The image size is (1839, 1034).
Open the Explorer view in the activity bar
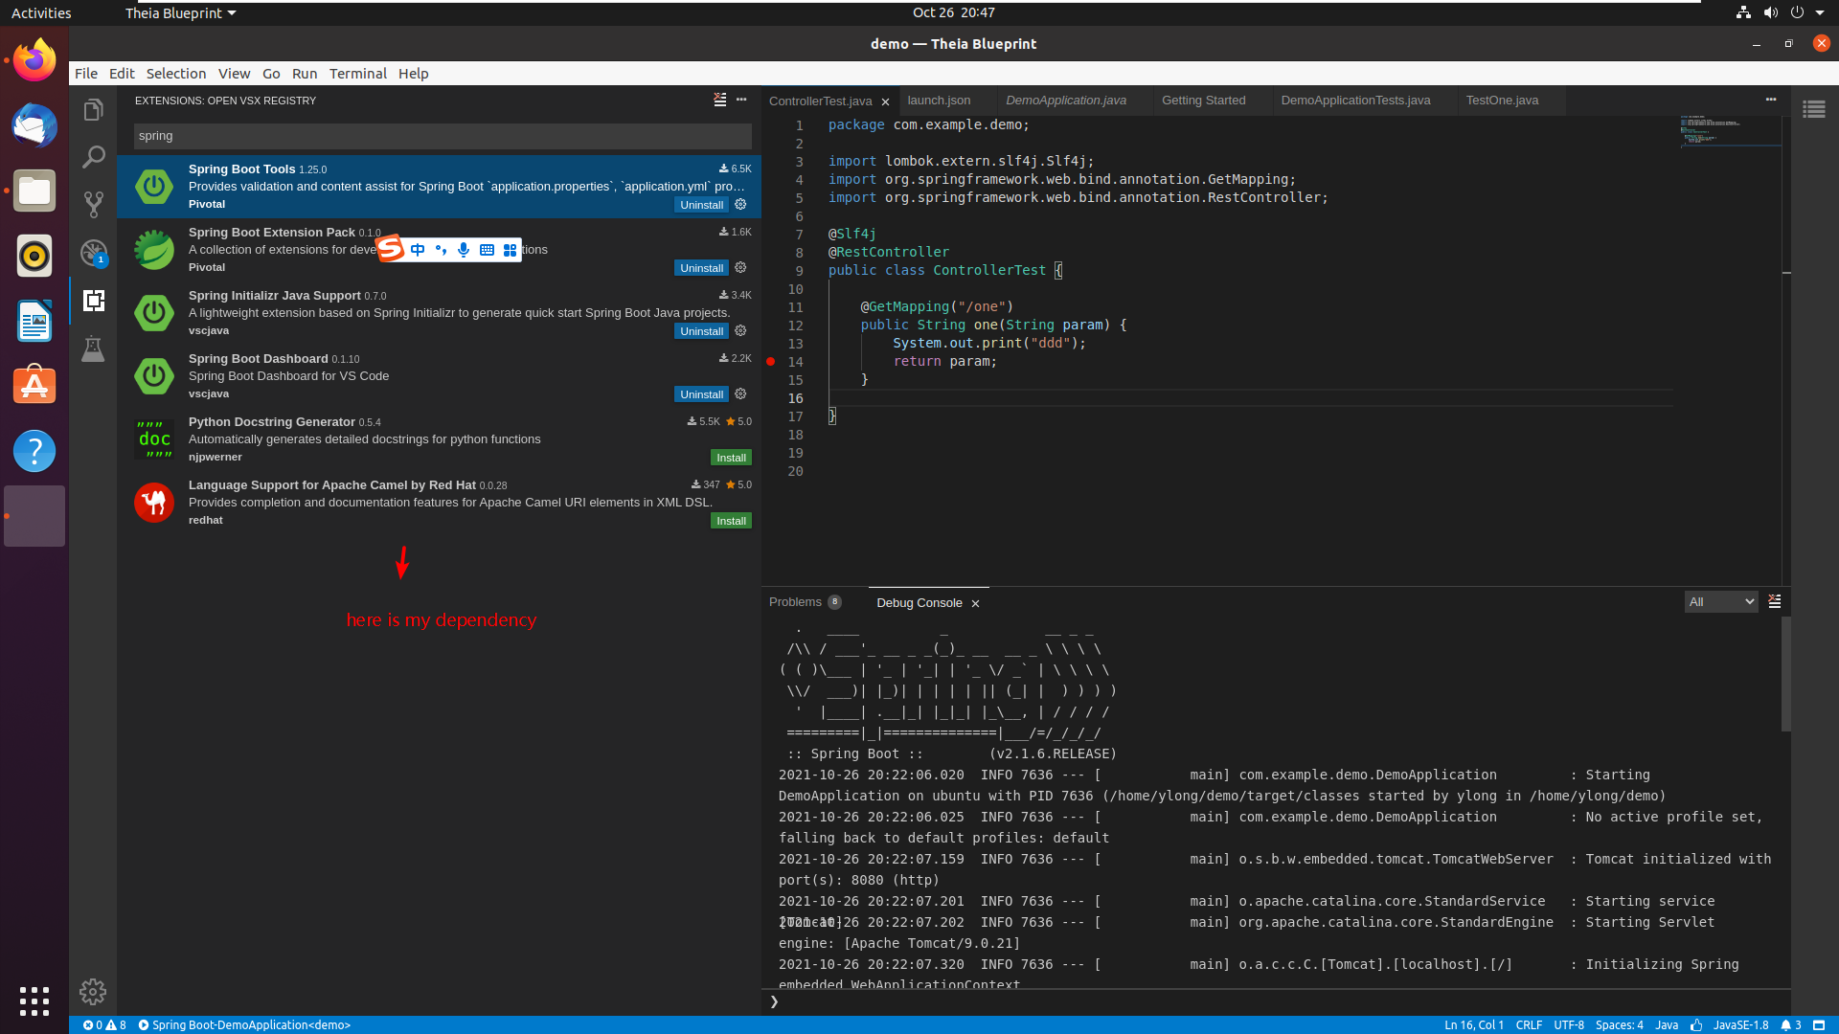[x=93, y=109]
